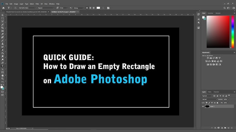Screen dimensions: 236x132
Task: Click the toolbox foreground color swatch
Action: pyautogui.click(x=2, y=87)
